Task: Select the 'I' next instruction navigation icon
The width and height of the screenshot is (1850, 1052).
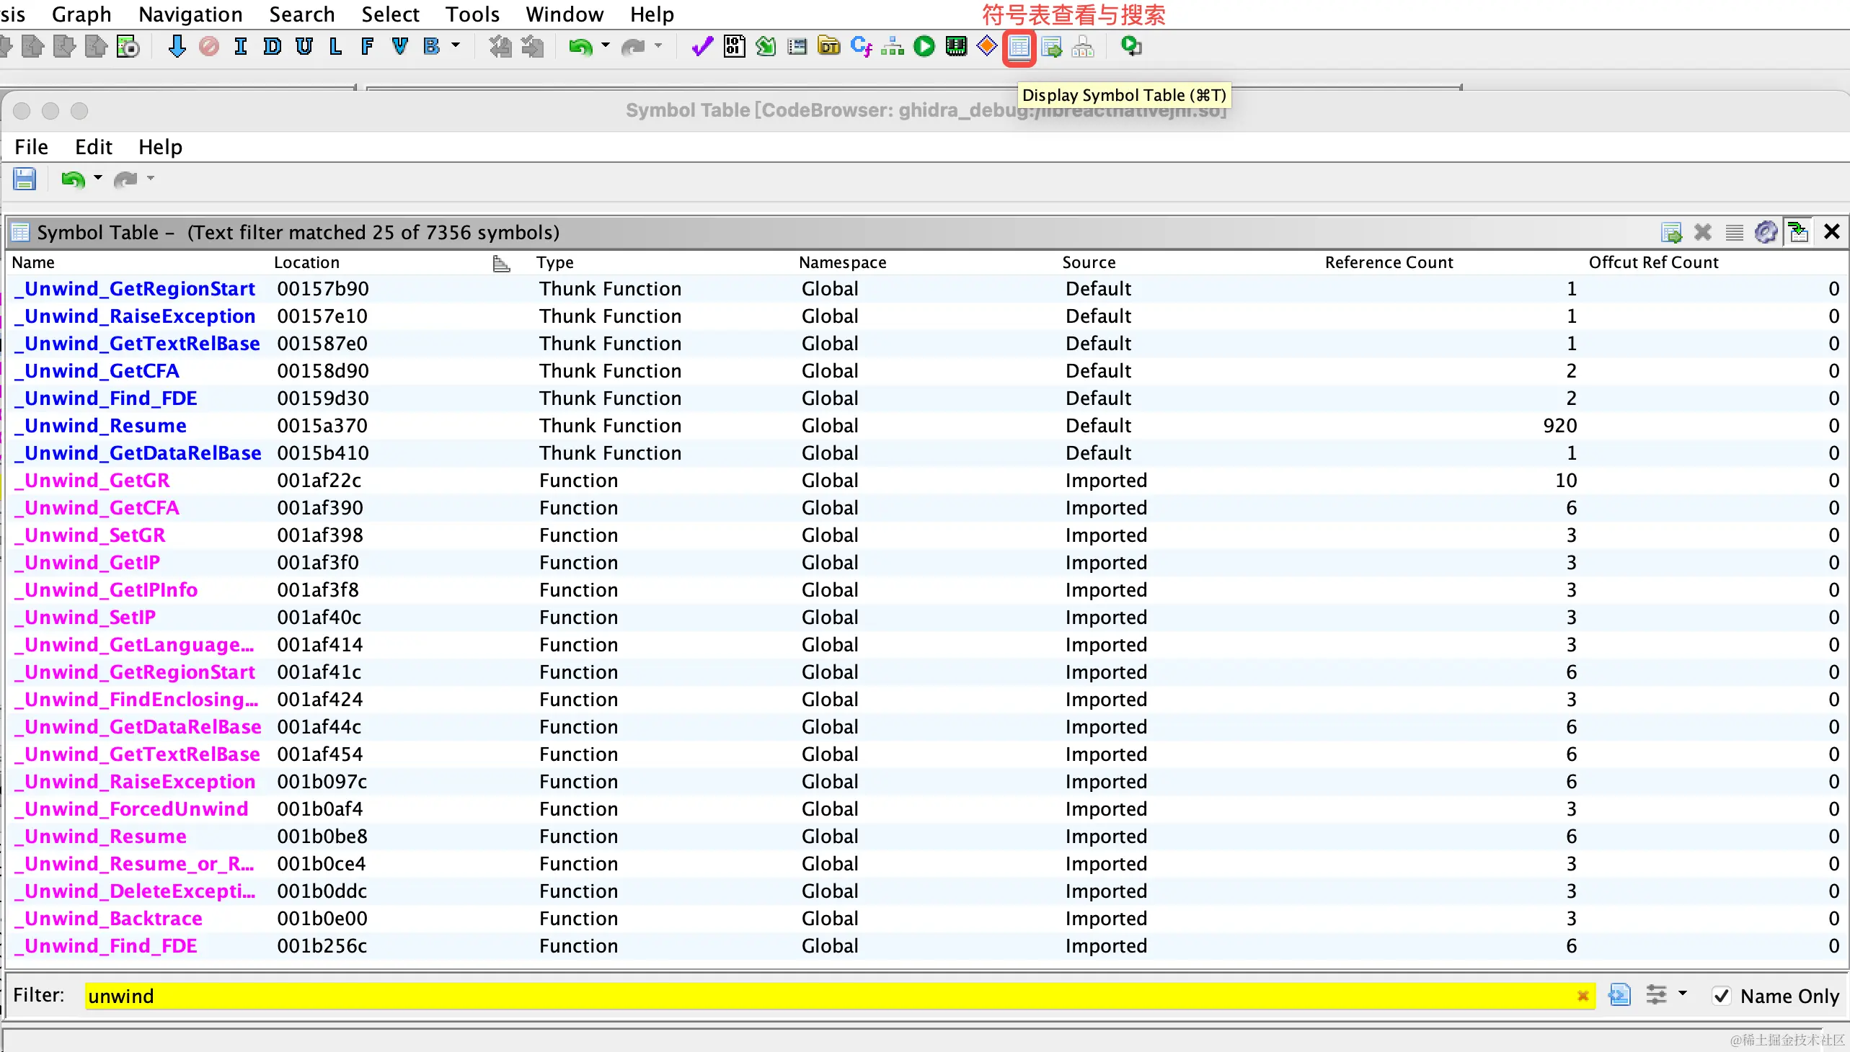Action: [x=241, y=47]
